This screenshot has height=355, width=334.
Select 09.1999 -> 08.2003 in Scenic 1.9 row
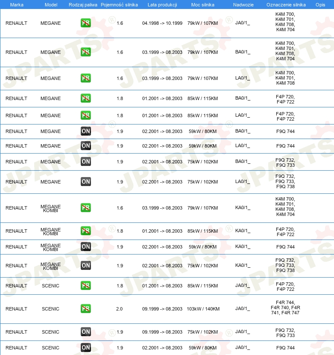[162, 332]
